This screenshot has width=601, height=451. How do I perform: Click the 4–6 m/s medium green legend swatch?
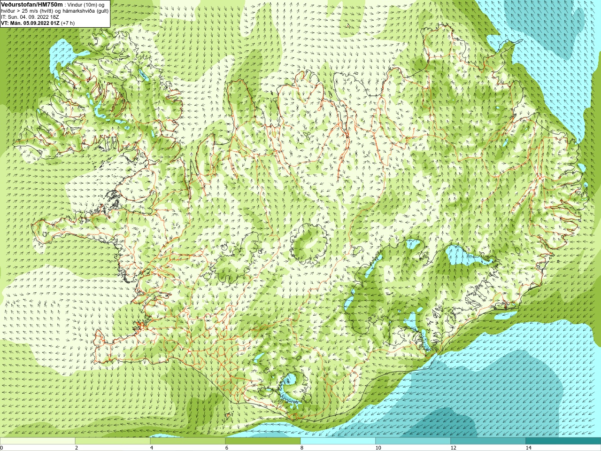(x=188, y=441)
